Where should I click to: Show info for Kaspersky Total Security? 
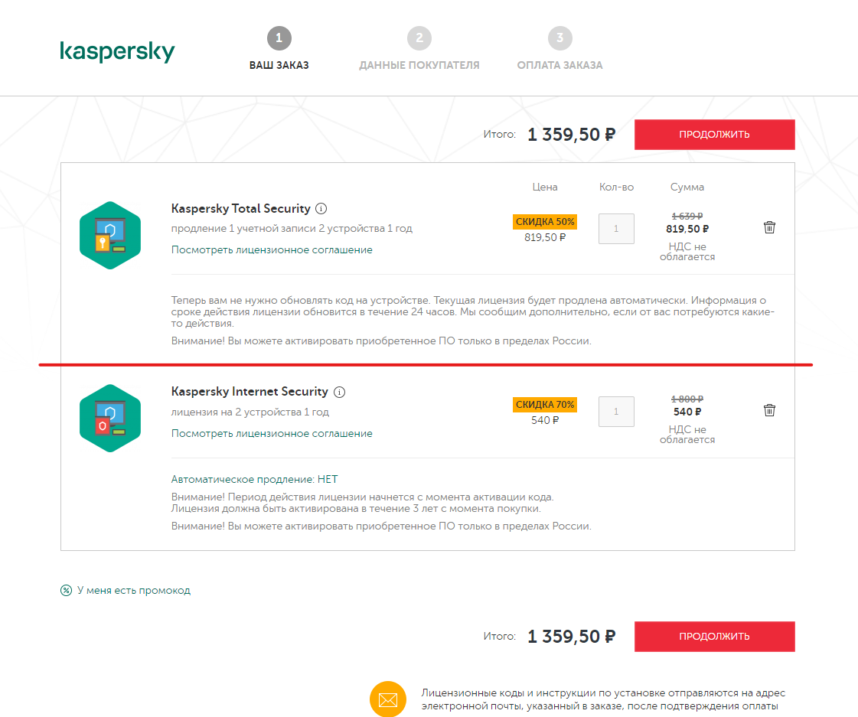pos(321,209)
